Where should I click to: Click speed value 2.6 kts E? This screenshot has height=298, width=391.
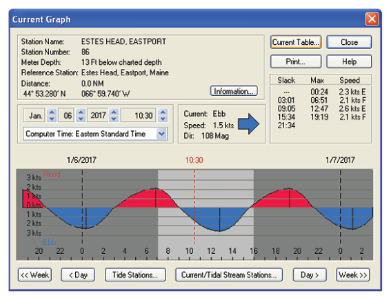[352, 109]
